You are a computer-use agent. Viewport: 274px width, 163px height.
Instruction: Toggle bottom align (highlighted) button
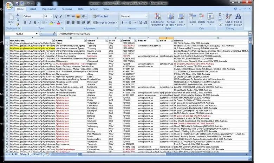coord(78,16)
